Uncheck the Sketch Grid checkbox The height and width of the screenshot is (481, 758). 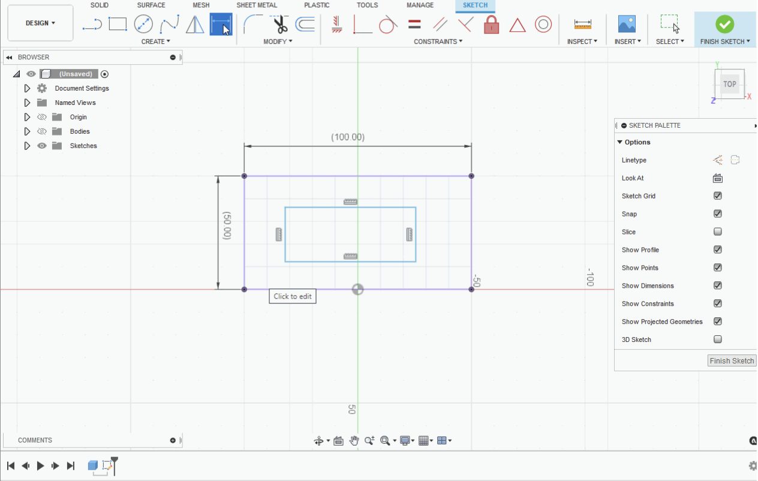click(717, 196)
